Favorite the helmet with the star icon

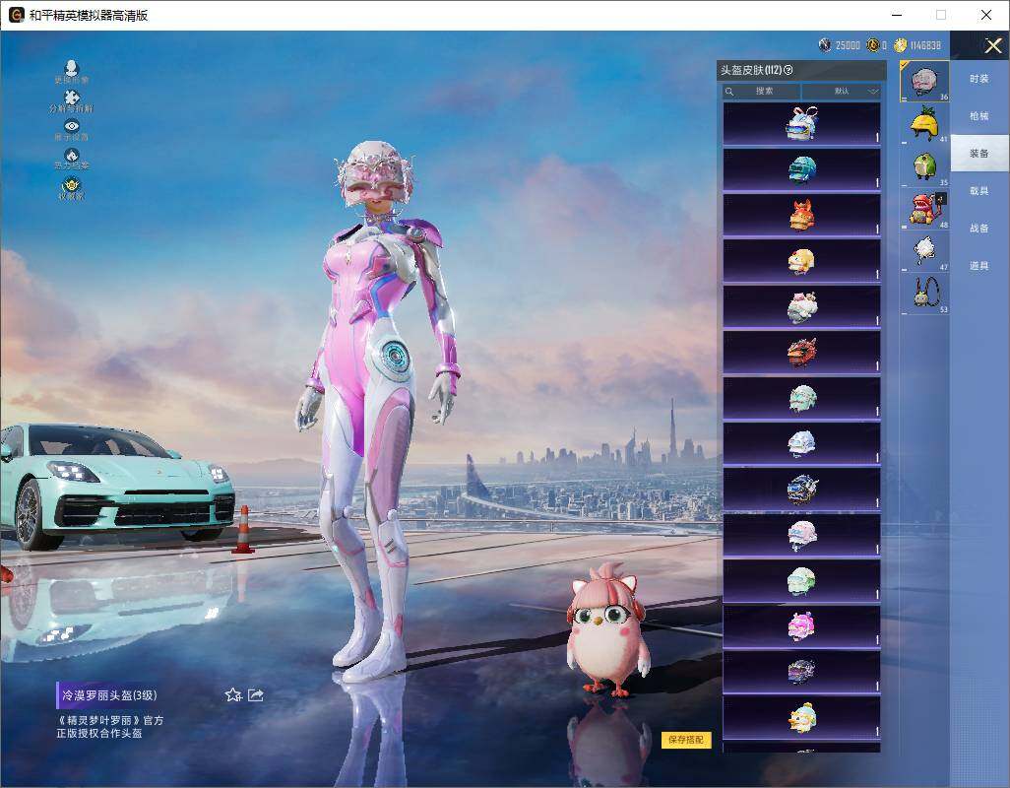[x=233, y=694]
